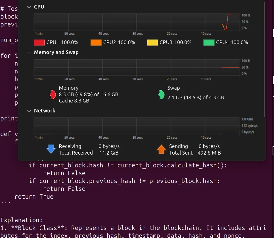
Task: Collapse the Network section chevron
Action: (29, 111)
